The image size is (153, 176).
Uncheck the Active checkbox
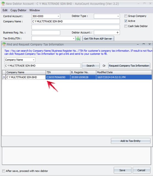126,21
